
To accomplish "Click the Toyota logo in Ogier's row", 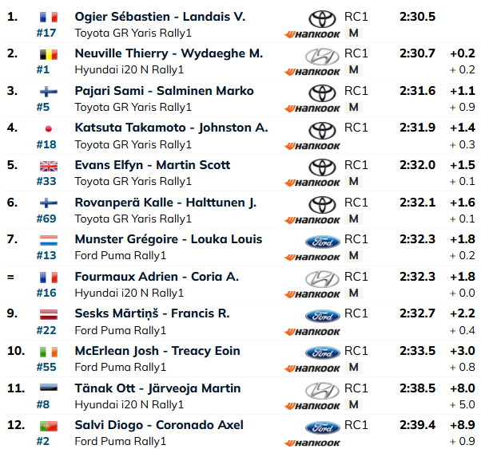I will pyautogui.click(x=322, y=19).
